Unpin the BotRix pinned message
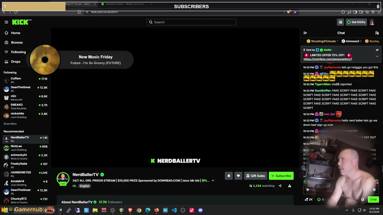 pos(377,50)
